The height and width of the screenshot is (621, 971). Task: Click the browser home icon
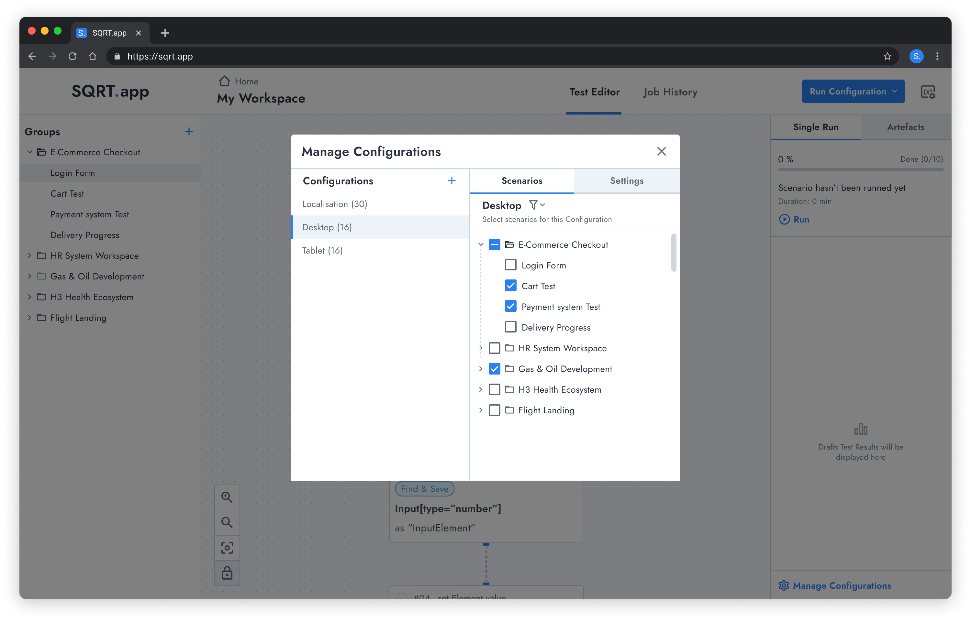pos(93,57)
